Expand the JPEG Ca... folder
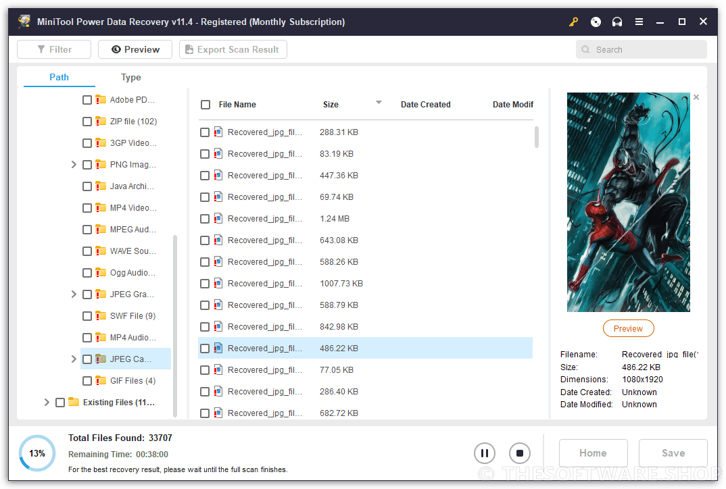726x489 pixels. pos(74,359)
